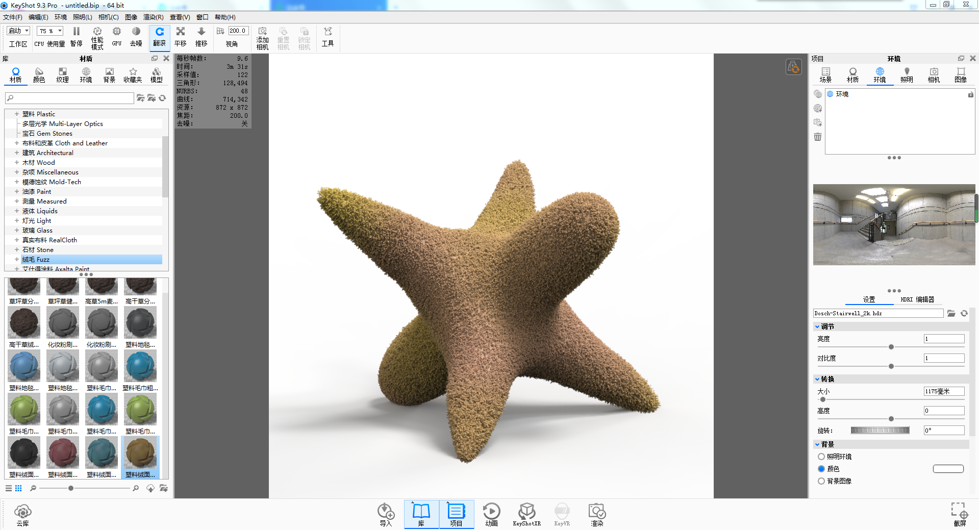Expand the Architectural folder
The height and width of the screenshot is (530, 979).
[x=16, y=153]
